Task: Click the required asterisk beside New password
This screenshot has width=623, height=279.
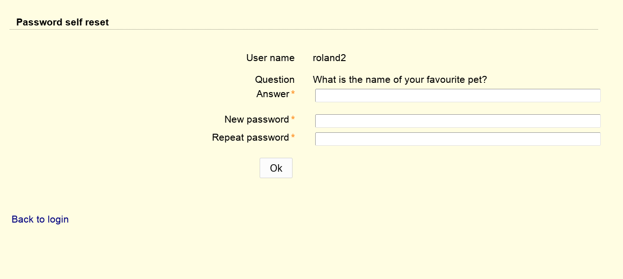Action: tap(293, 120)
